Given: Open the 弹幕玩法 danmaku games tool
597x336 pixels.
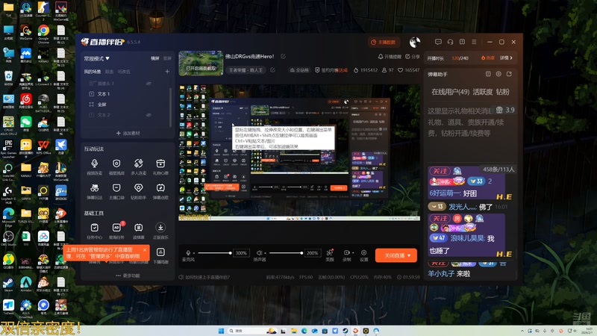Looking at the screenshot, I should (x=95, y=191).
